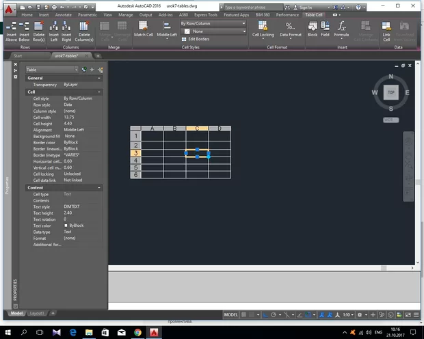The width and height of the screenshot is (424, 339).
Task: Click the Sign In button
Action: point(305,8)
